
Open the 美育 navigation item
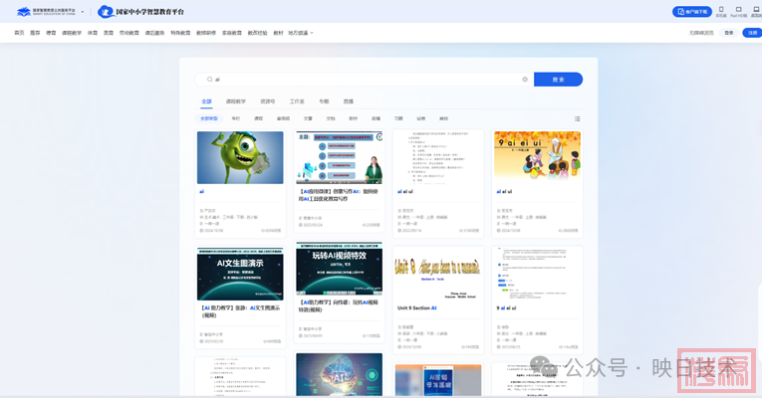coord(109,33)
